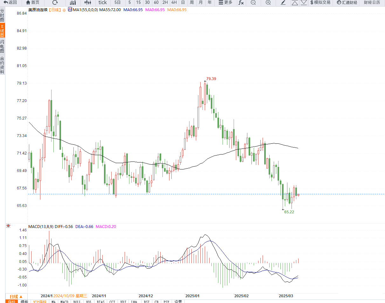Switch chart to tick view
This screenshot has height=303, width=385.
pos(102,3)
